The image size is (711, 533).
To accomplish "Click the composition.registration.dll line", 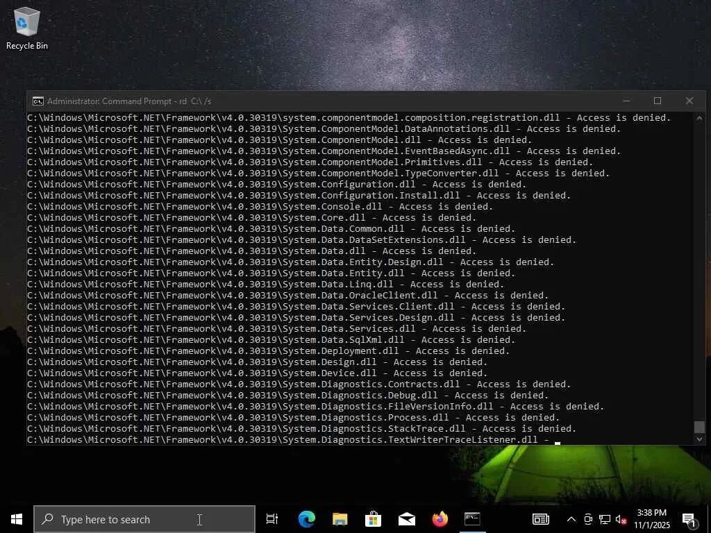I will [x=349, y=118].
